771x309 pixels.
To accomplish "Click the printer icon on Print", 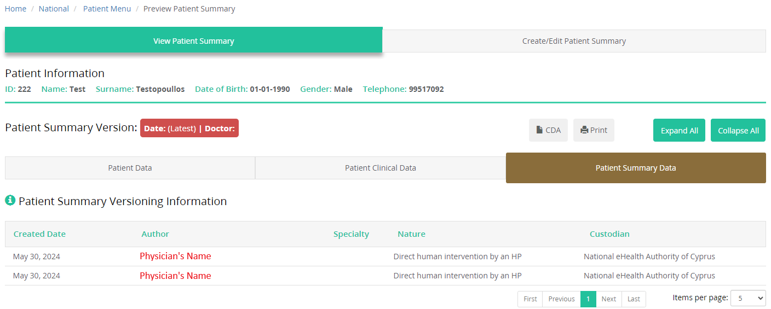I will tap(584, 130).
